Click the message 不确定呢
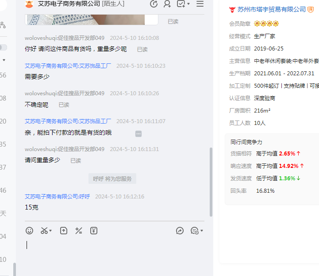The width and height of the screenshot is (319, 276). [x=37, y=105]
